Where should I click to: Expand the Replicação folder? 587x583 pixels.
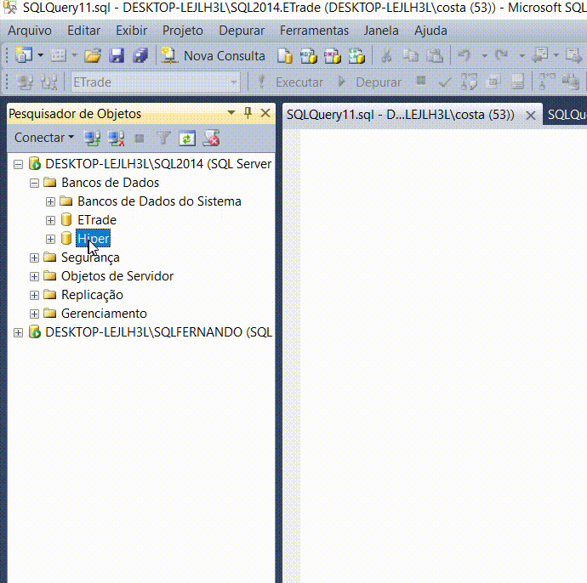pyautogui.click(x=34, y=295)
